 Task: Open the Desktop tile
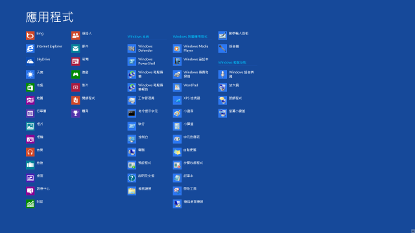coord(30,178)
